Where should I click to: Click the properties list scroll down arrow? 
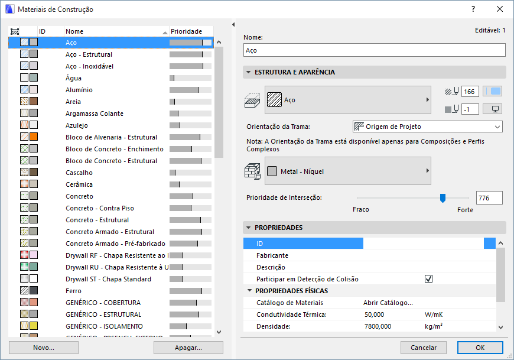[500, 327]
